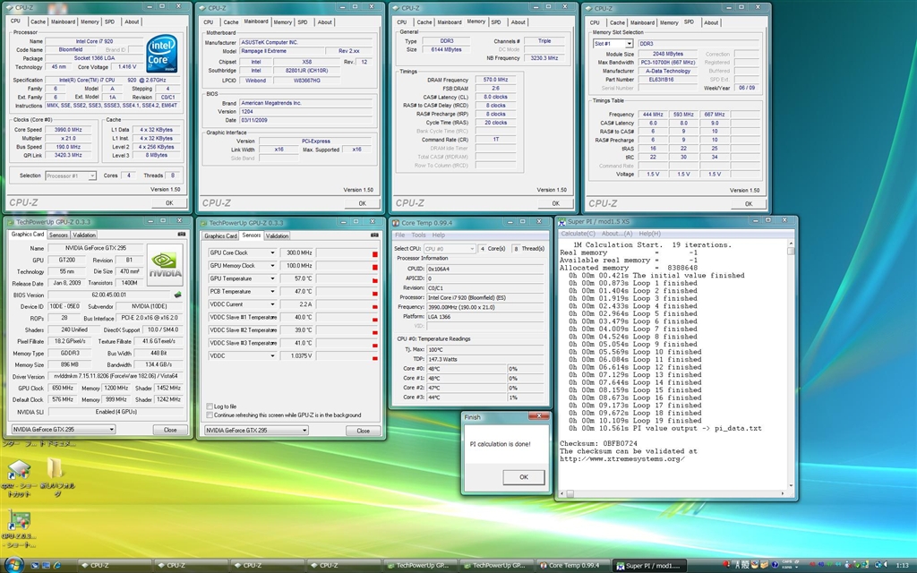Viewport: 917px width, 573px height.
Task: Toggle Continue refreshing in background checkbox
Action: coord(210,415)
